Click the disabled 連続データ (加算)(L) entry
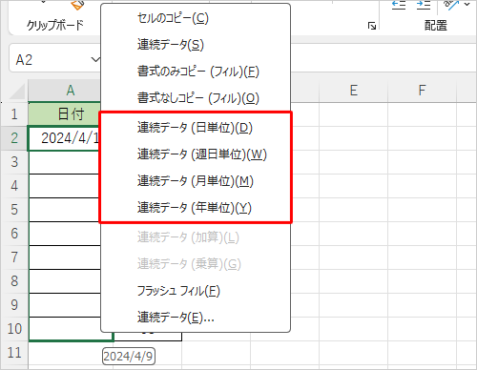Screen dimensions: 477x370 196,237
